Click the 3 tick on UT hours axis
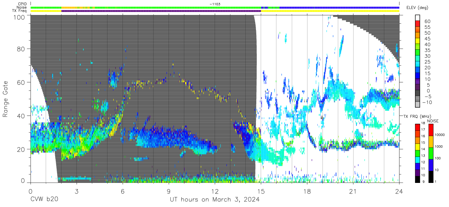449x207 pixels. [76, 191]
